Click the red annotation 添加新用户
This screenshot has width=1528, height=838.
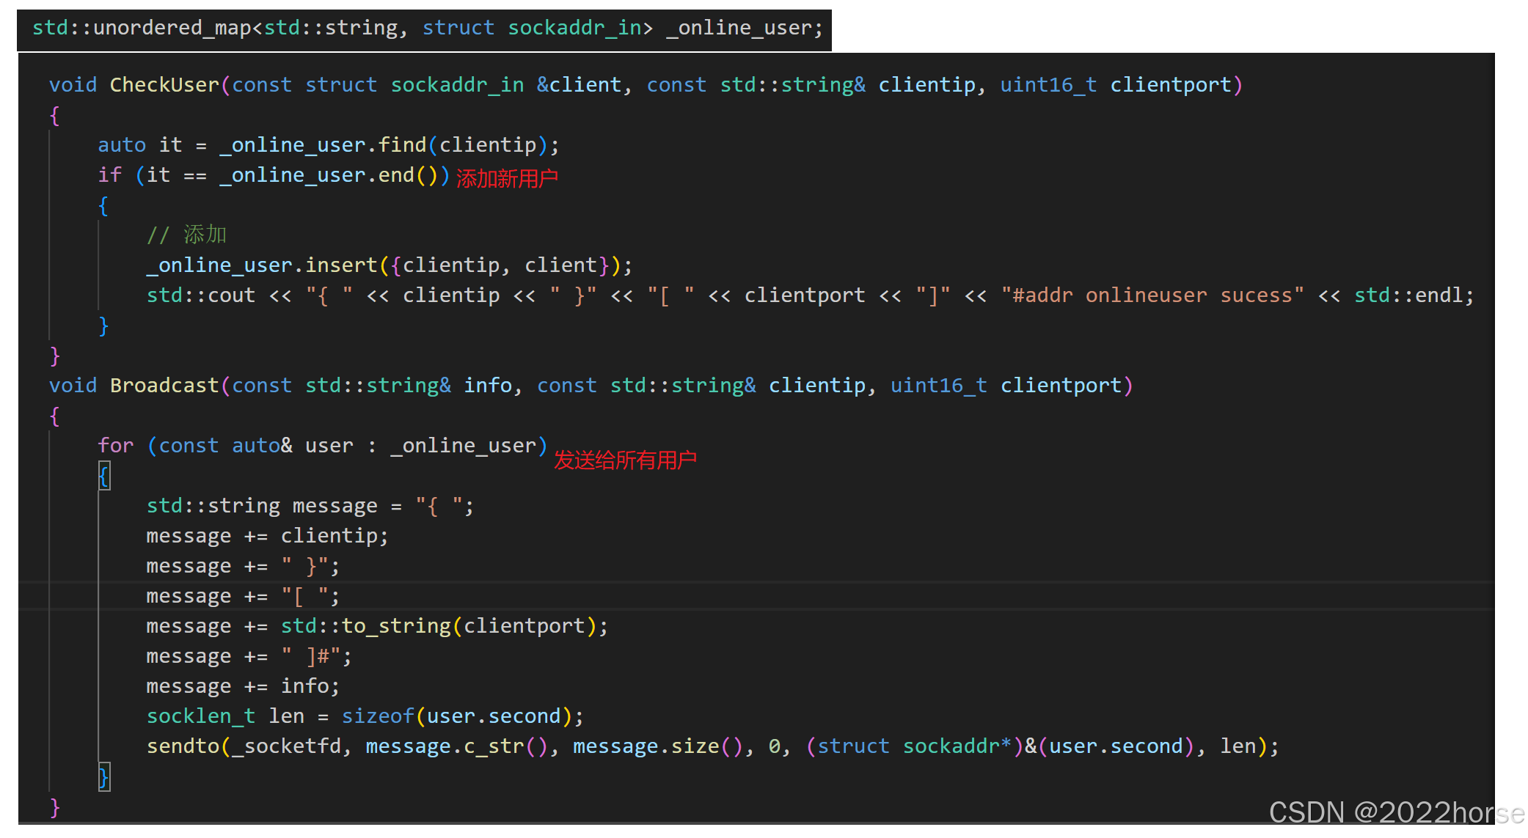tap(507, 178)
